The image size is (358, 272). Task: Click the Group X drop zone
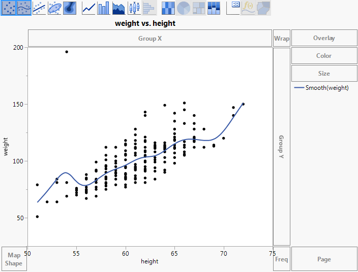(x=150, y=38)
